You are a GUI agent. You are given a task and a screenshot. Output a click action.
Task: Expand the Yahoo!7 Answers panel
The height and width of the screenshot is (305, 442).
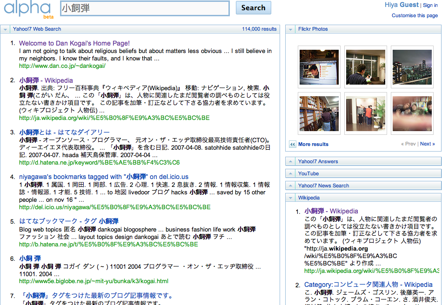pos(290,161)
